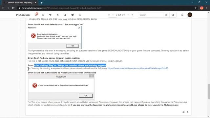Click OK in Fatal Error image
This screenshot has height=118, width=210.
[x=73, y=46]
